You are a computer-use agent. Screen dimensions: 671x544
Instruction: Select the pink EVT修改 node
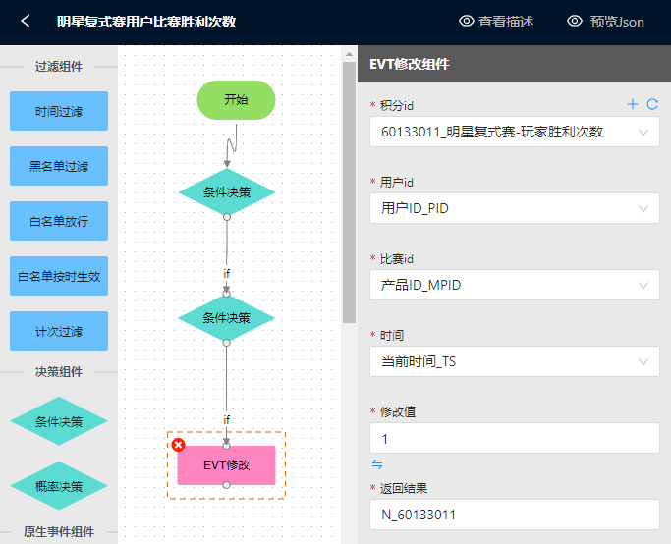pyautogui.click(x=226, y=465)
